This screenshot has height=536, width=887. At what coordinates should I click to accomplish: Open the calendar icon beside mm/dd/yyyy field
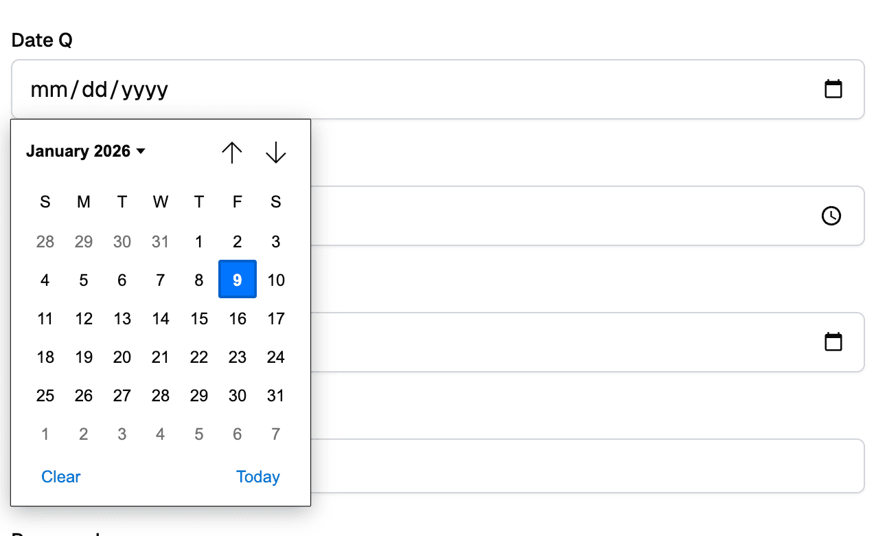pos(833,89)
